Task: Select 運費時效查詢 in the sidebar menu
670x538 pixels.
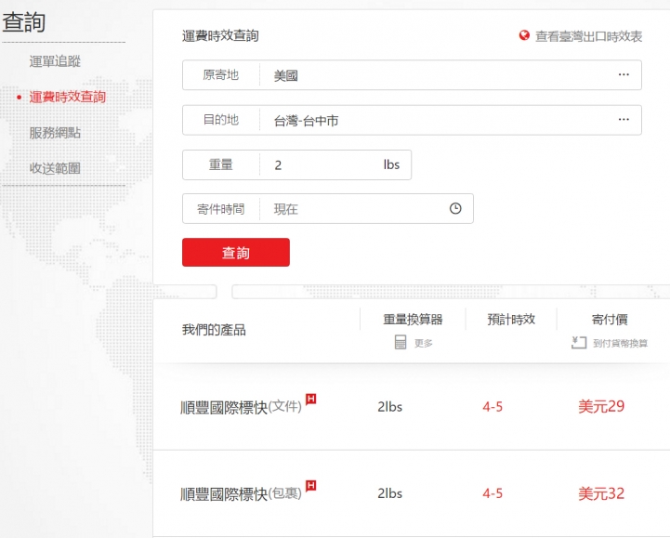Action: (x=68, y=97)
